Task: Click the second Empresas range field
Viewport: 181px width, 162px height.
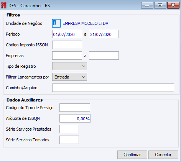Action: click(x=104, y=56)
